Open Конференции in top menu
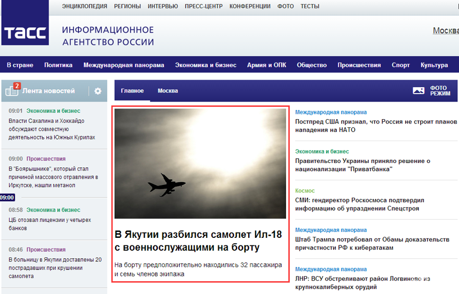Image resolution: width=459 pixels, height=294 pixels. 250,6
